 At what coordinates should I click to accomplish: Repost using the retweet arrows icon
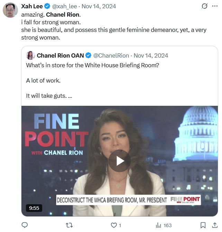point(69,225)
